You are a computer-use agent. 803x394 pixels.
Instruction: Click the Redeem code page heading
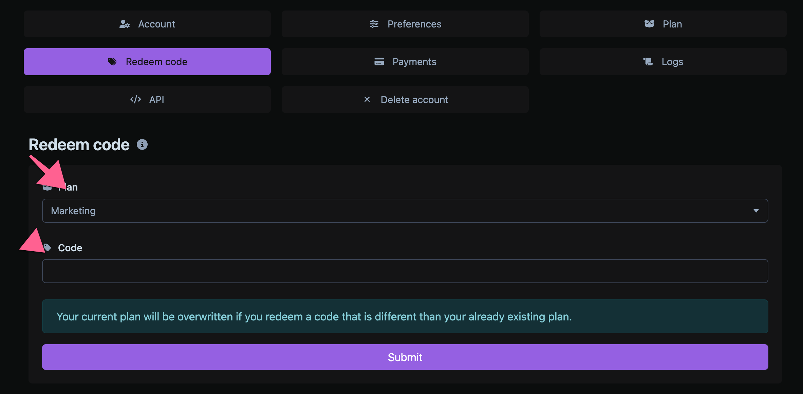[79, 145]
